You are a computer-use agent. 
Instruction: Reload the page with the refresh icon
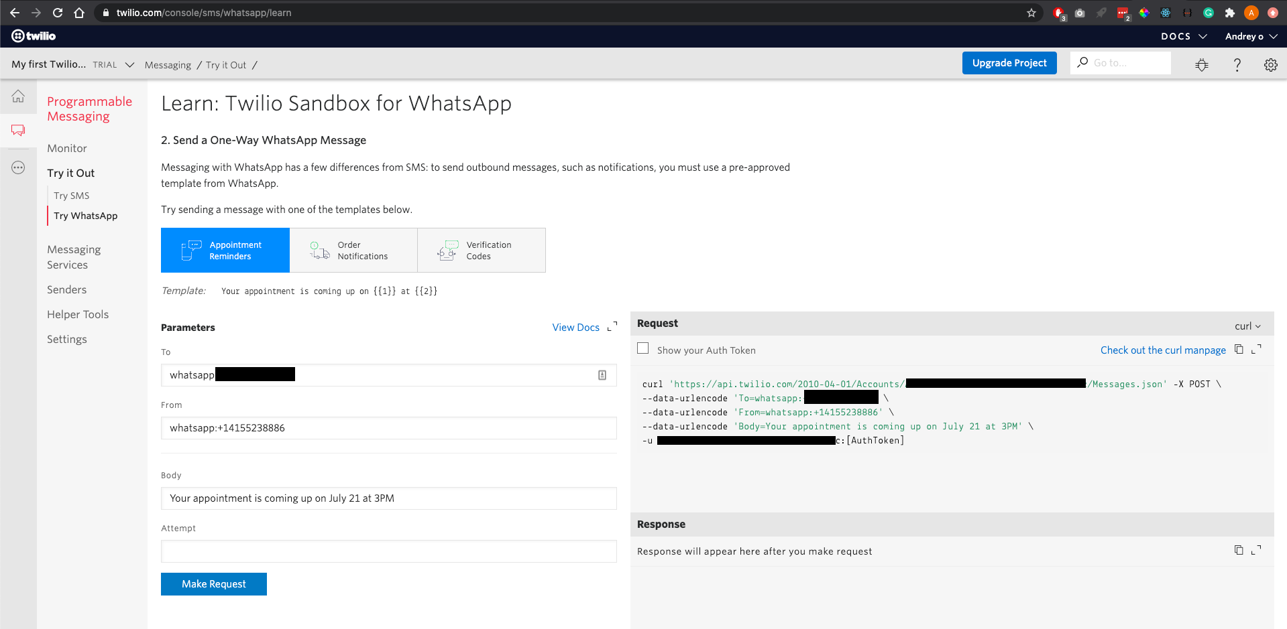click(58, 13)
